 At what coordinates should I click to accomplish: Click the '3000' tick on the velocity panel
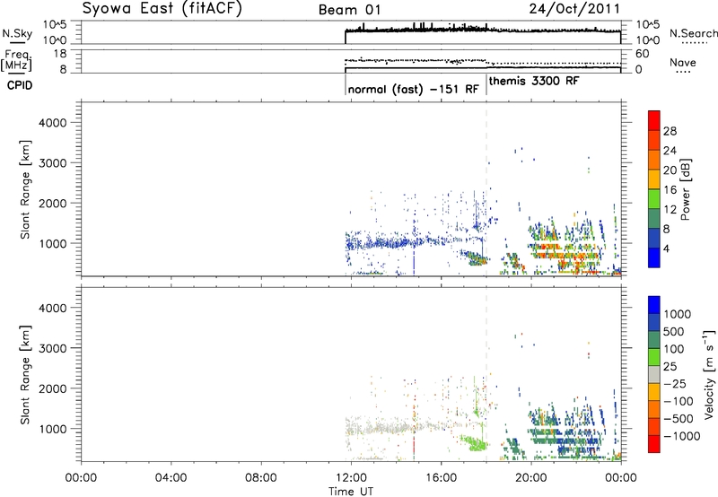[52, 348]
